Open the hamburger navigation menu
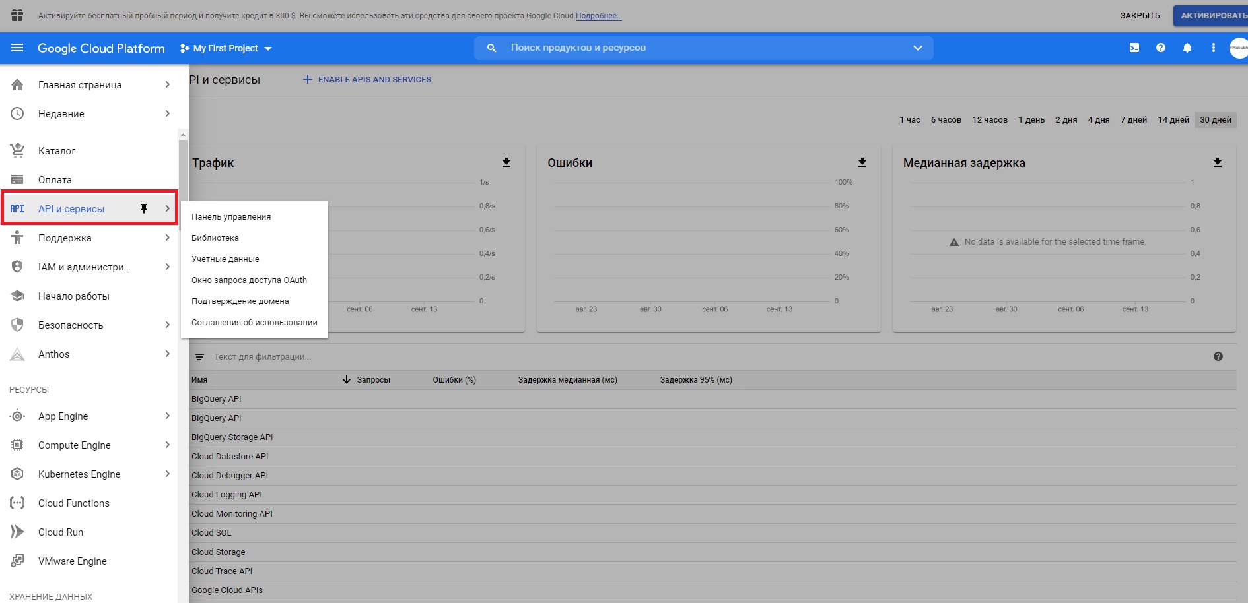Image resolution: width=1248 pixels, height=603 pixels. [x=17, y=48]
